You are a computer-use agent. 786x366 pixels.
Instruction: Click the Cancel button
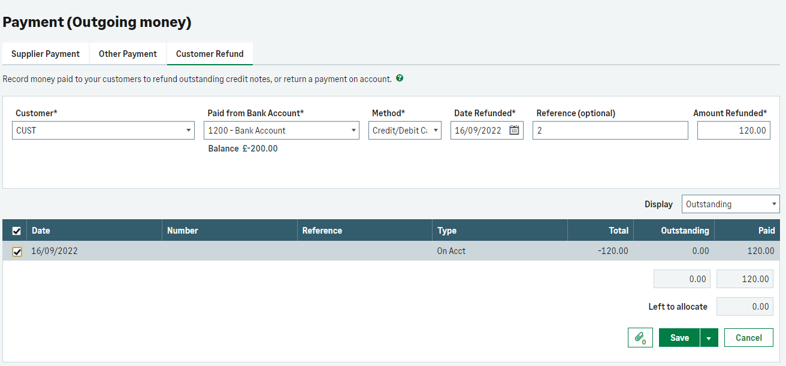pyautogui.click(x=748, y=338)
